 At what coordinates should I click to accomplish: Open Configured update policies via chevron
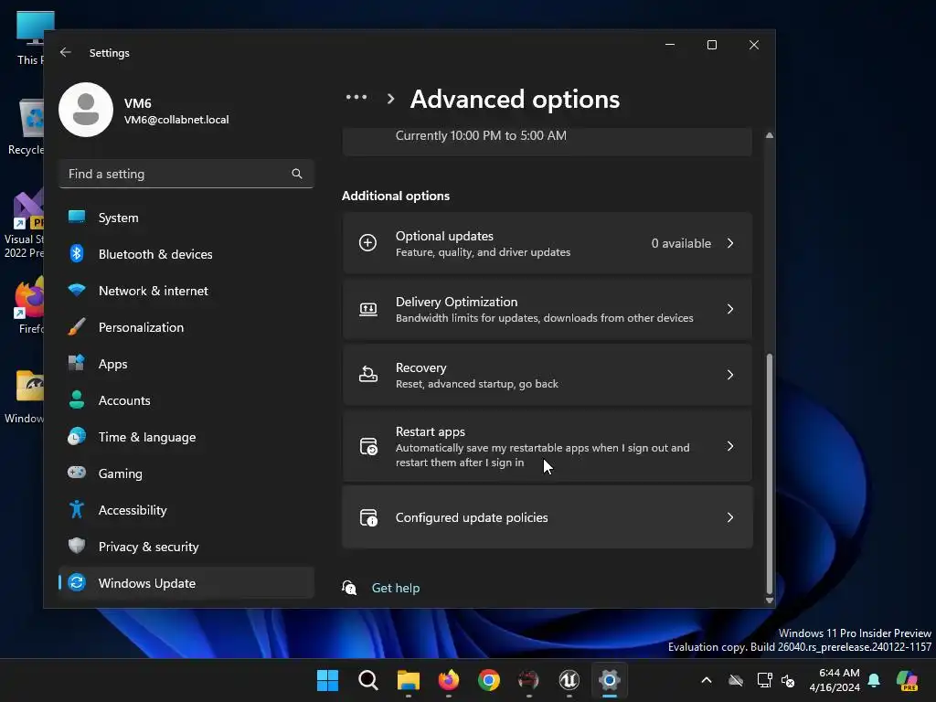tap(730, 517)
